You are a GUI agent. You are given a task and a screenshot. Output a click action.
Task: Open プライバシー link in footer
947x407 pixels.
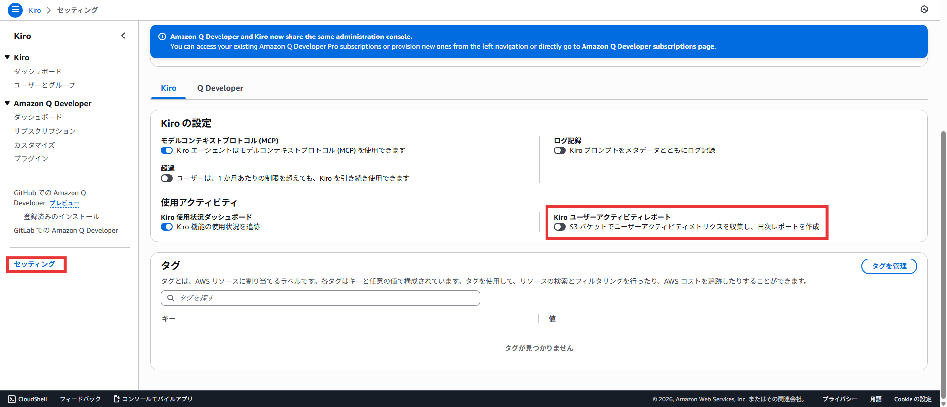[840, 399]
